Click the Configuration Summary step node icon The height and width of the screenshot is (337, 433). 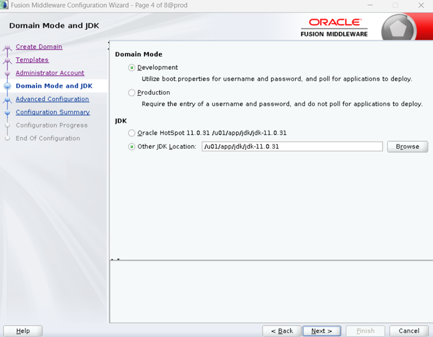click(7, 112)
